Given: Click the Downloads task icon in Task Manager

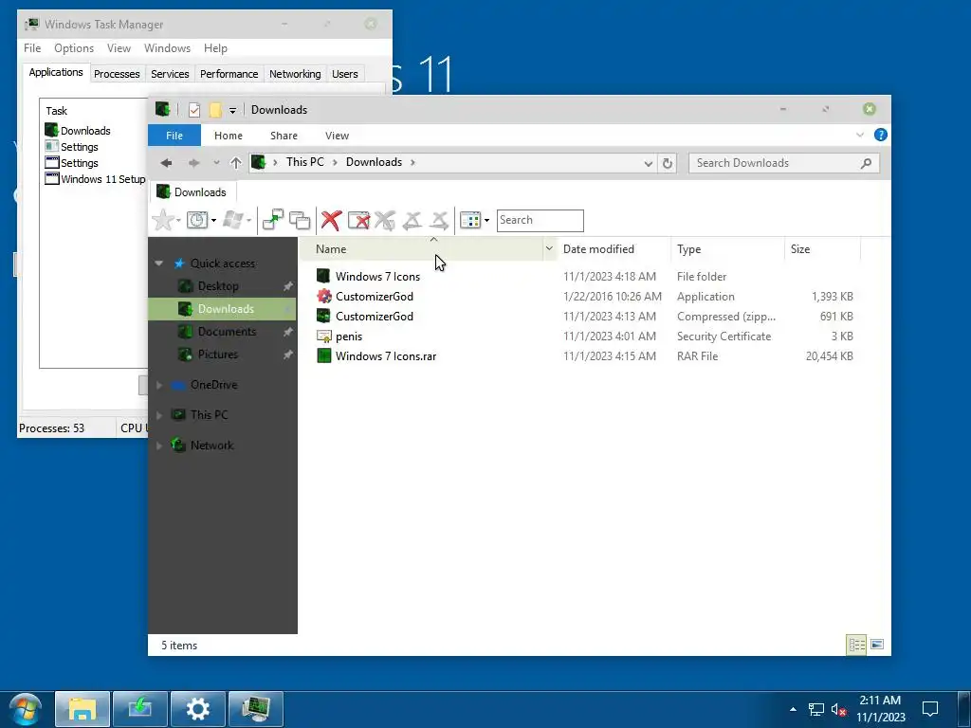Looking at the screenshot, I should coord(51,130).
